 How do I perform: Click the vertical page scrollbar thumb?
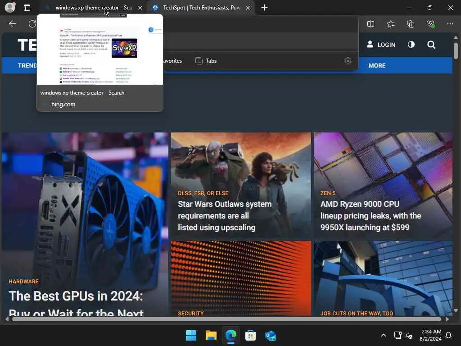tap(456, 50)
